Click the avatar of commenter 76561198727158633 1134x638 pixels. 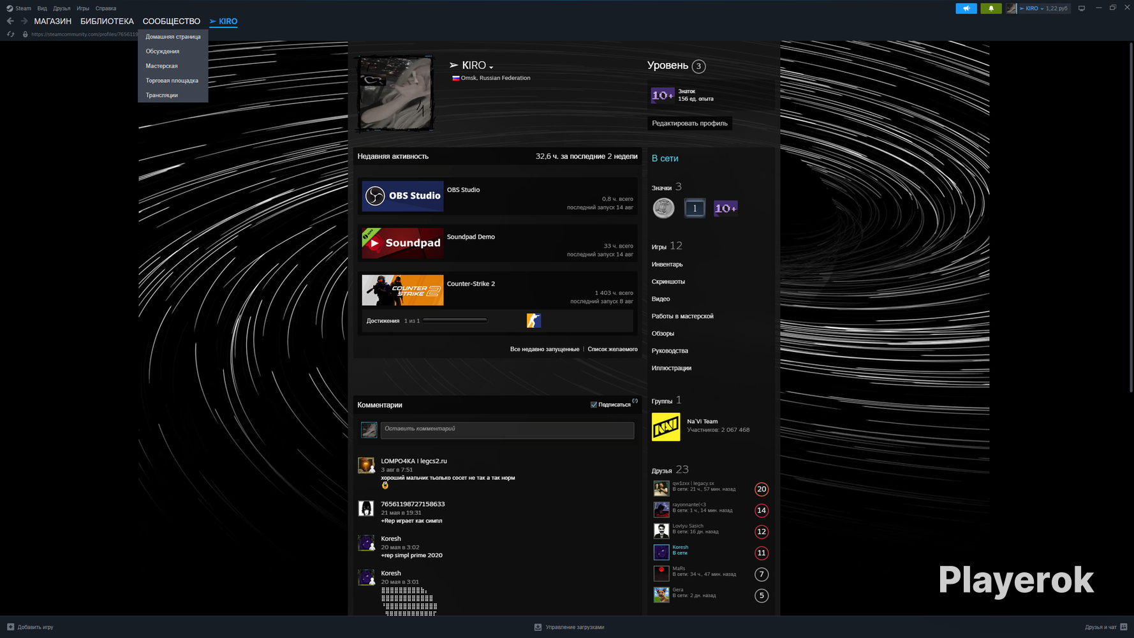[x=366, y=508]
